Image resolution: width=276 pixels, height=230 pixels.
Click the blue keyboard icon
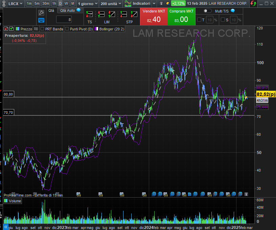click(x=41, y=20)
